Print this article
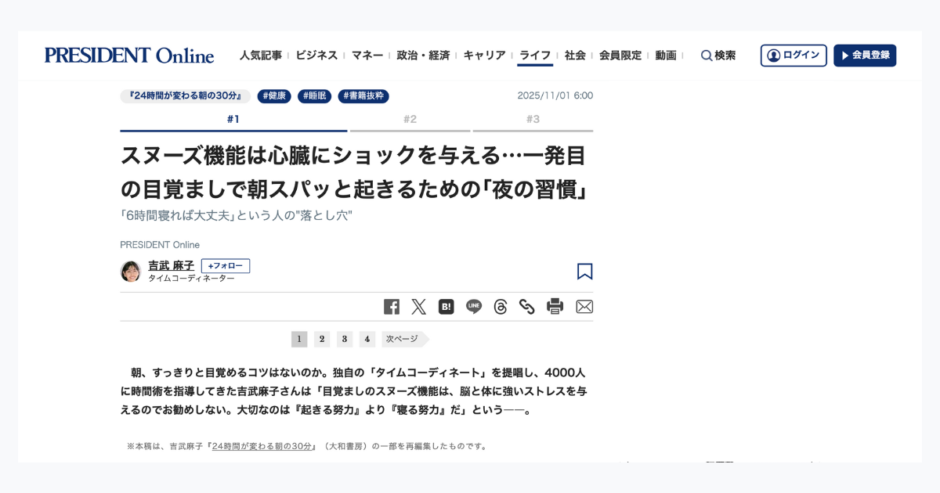 [555, 307]
